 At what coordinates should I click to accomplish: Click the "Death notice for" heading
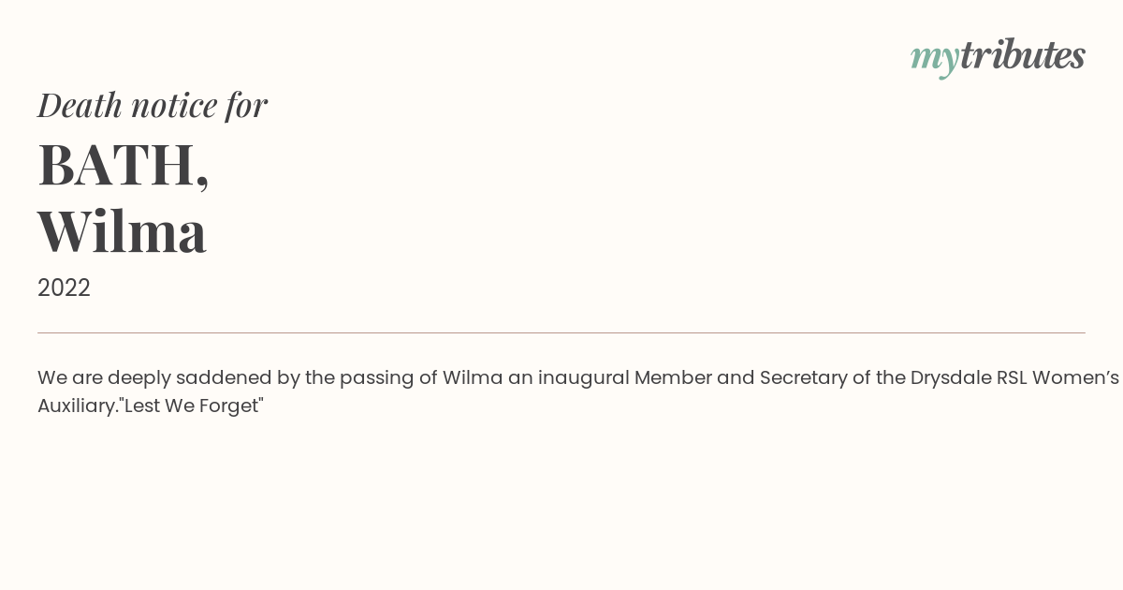tap(153, 105)
